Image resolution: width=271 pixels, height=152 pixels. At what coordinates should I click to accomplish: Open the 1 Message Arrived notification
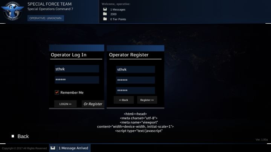tap(70, 148)
